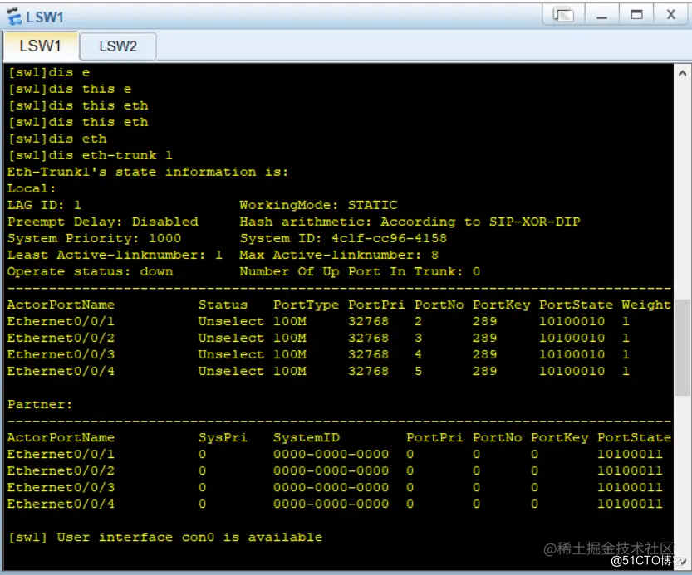Click the Weight column header
This screenshot has height=575, width=692.
point(646,305)
